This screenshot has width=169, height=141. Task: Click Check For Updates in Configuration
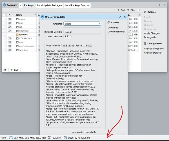point(154,49)
